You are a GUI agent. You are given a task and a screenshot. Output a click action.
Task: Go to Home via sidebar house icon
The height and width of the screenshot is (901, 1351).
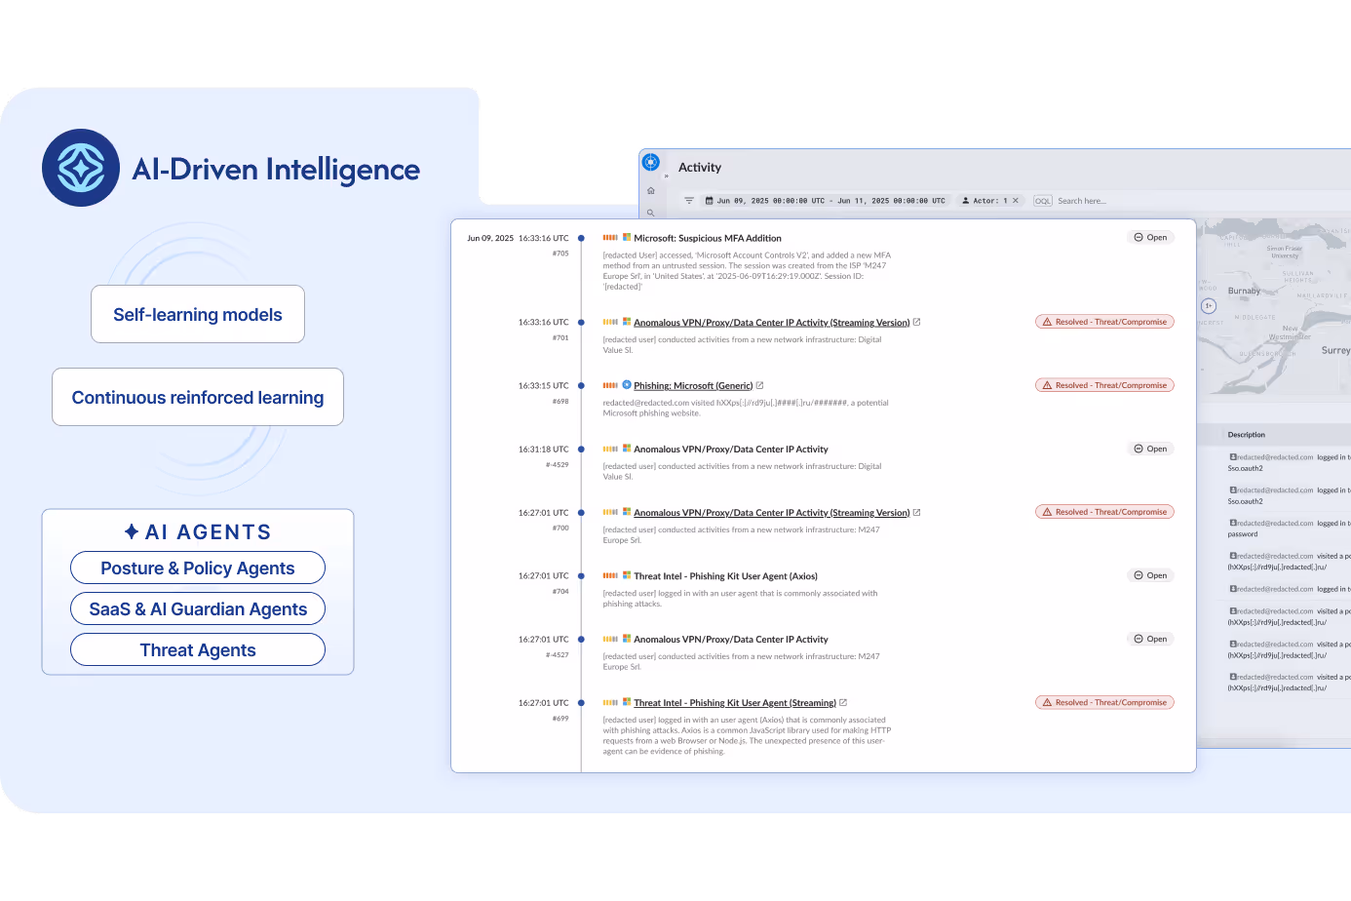click(651, 191)
